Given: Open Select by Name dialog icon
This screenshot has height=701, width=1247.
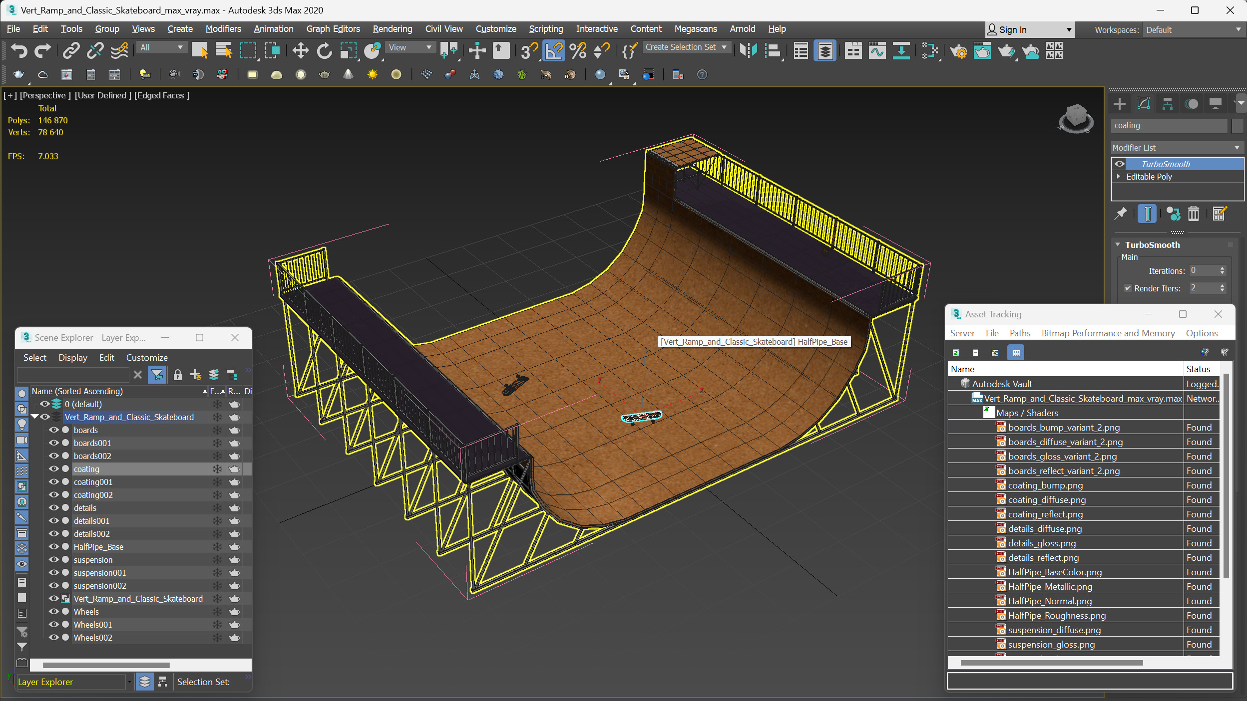Looking at the screenshot, I should click(x=223, y=50).
